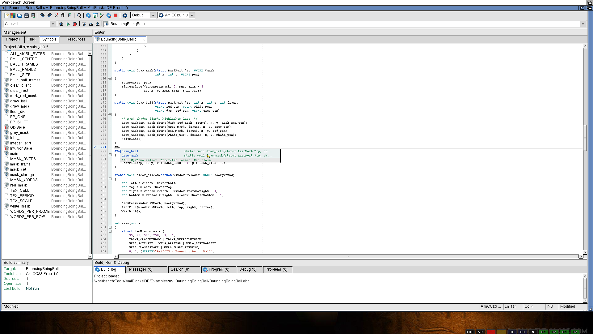Open the find magnifier tool
This screenshot has height=334, width=593.
79,15
